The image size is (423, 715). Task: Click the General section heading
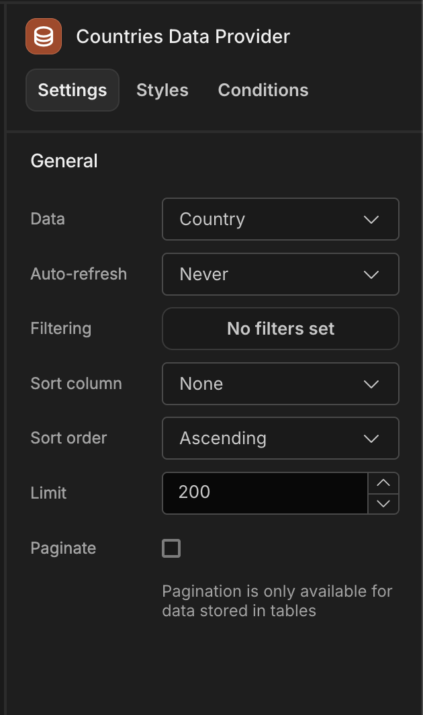point(64,161)
